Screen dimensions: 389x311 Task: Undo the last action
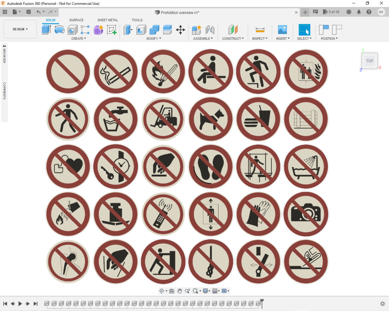(x=38, y=12)
